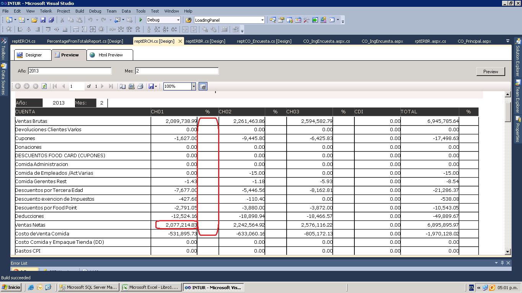Start debugging with the green play arrow
522x293 pixels.
[141, 20]
